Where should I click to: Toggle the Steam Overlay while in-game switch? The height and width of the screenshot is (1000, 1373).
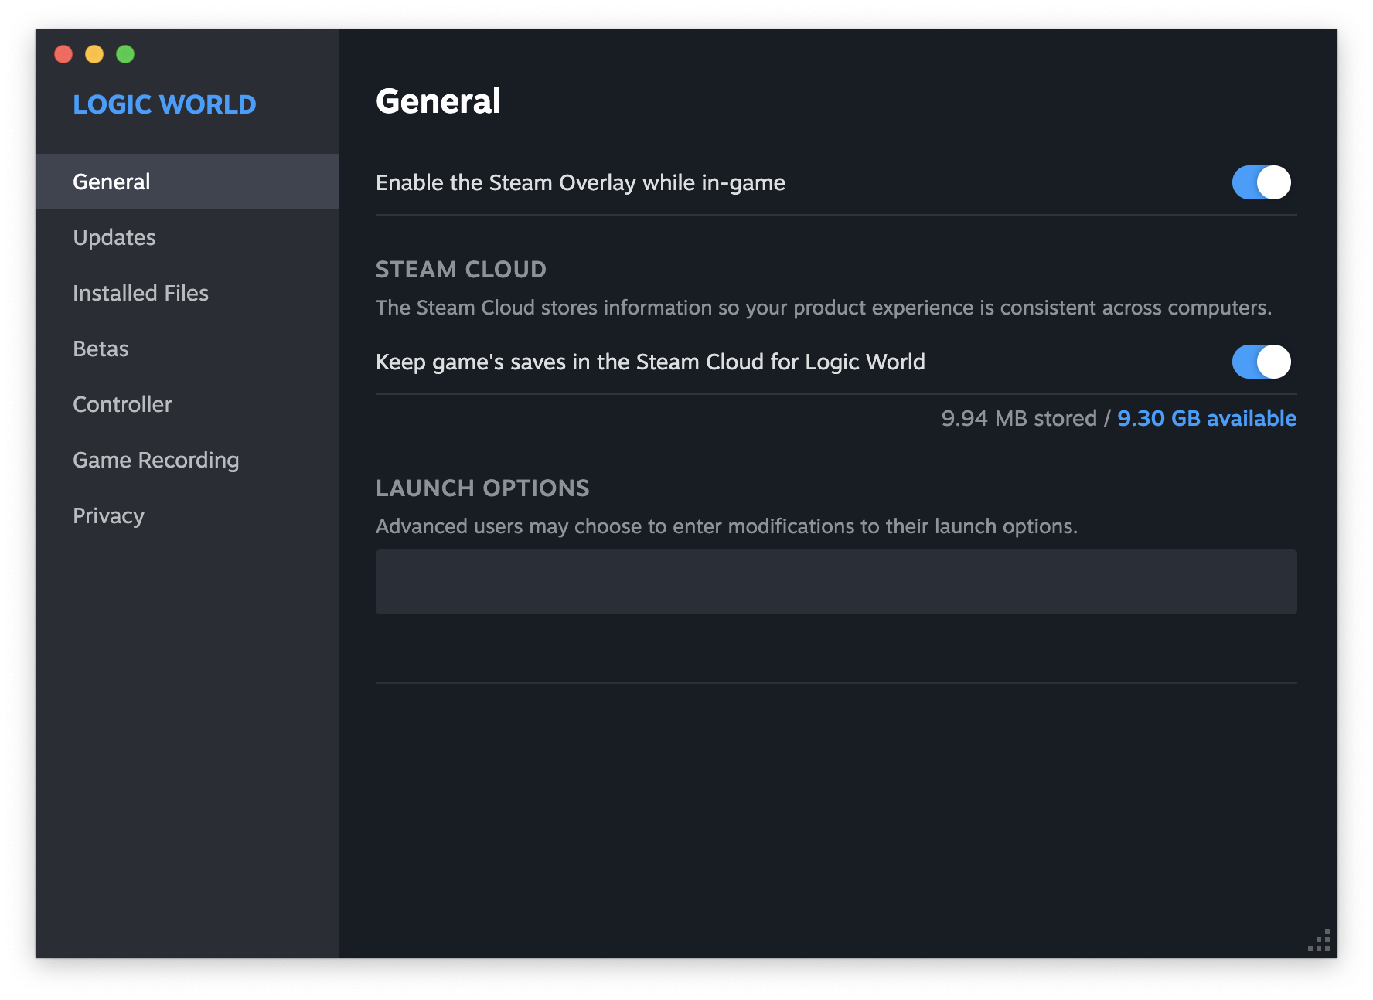[1261, 182]
